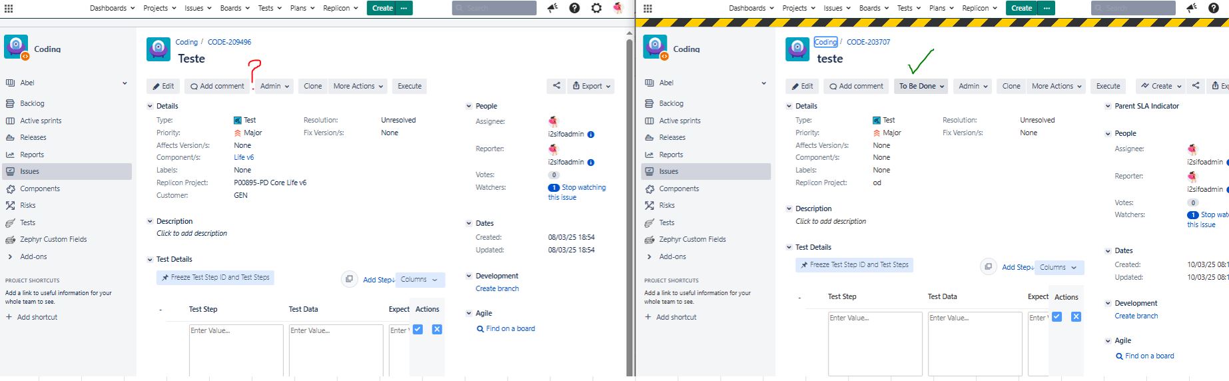Click Test Step input field in left window
This screenshot has width=1229, height=381.
pyautogui.click(x=236, y=350)
